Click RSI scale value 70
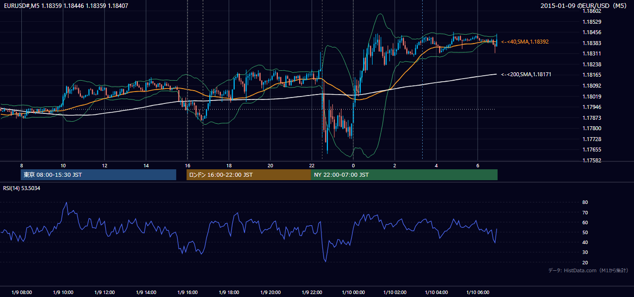The width and height of the screenshot is (634, 297). [585, 212]
